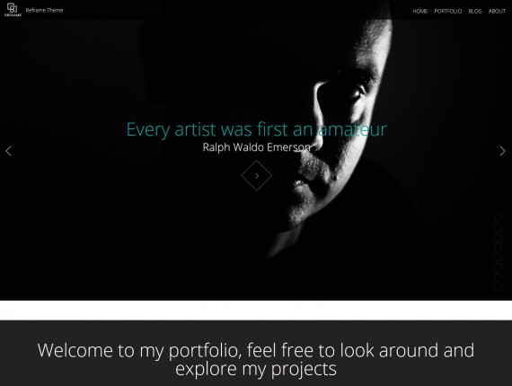Viewport: 512px width, 386px height.
Task: Click the Ralph Waldo Emerson caption
Action: (257, 147)
